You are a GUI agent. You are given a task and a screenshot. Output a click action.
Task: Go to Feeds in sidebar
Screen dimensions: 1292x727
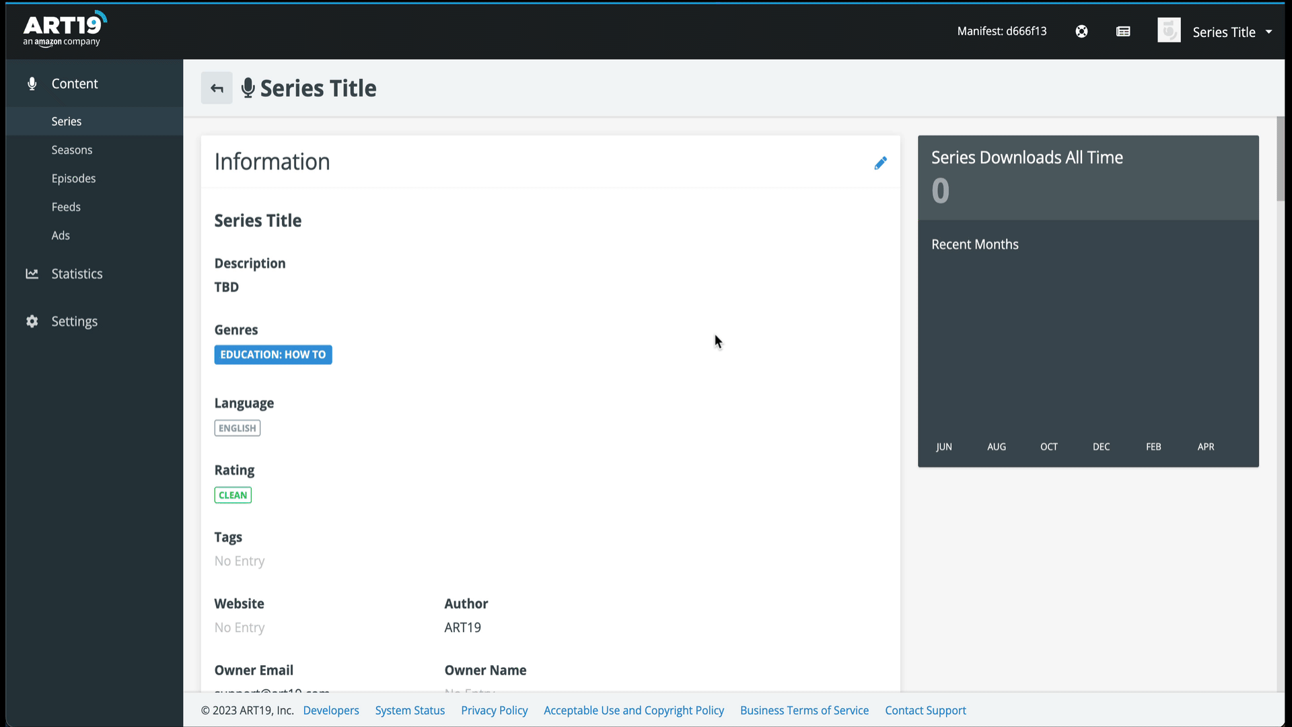pyautogui.click(x=66, y=207)
